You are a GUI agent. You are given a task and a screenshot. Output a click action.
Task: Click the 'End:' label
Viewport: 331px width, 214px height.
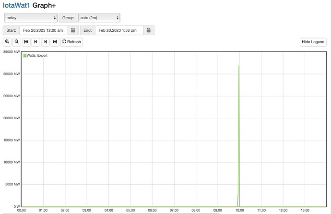88,30
